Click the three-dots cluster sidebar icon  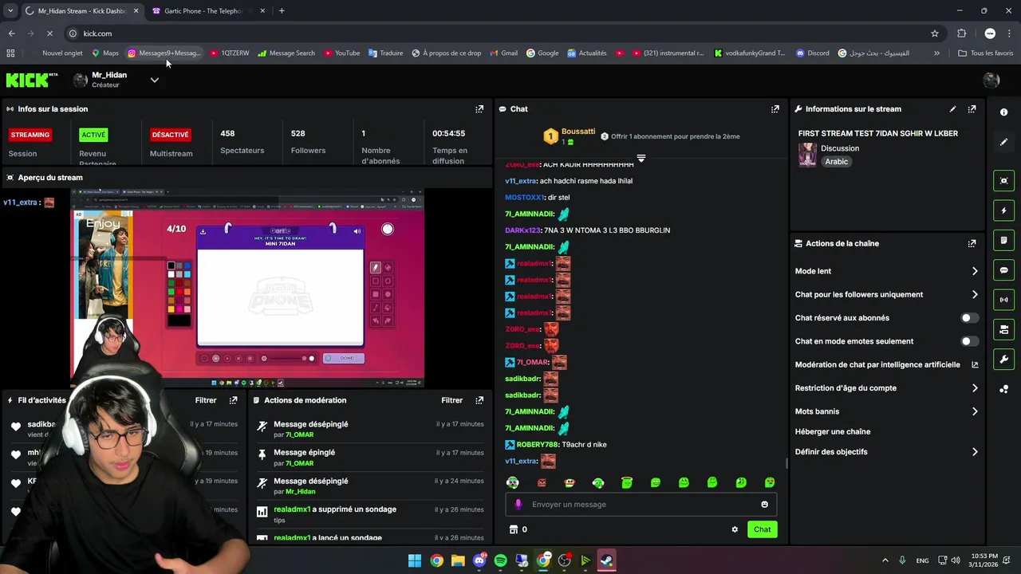pyautogui.click(x=1003, y=389)
